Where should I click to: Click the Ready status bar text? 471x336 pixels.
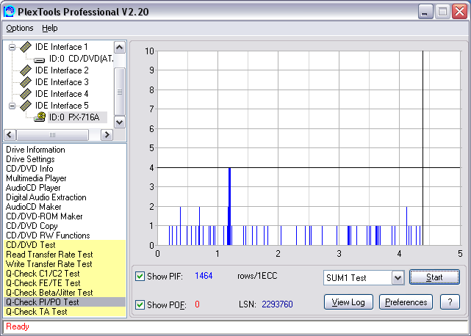[18, 326]
